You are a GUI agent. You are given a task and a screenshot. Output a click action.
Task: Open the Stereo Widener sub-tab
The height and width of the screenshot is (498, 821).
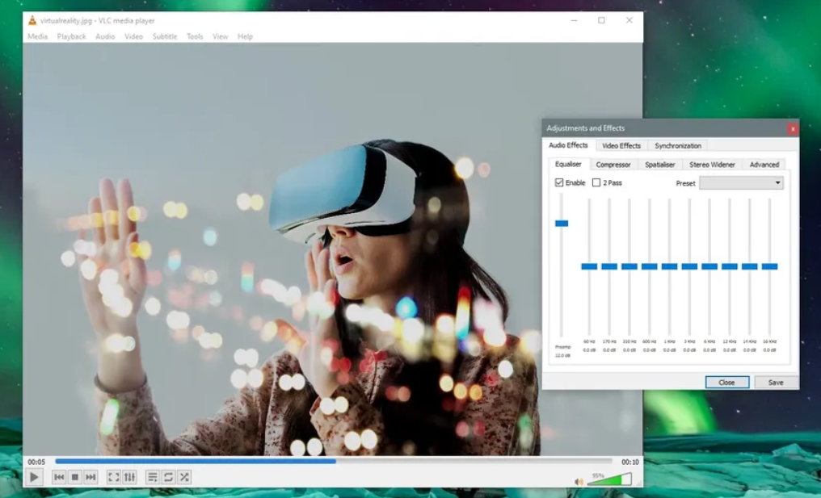pyautogui.click(x=712, y=165)
